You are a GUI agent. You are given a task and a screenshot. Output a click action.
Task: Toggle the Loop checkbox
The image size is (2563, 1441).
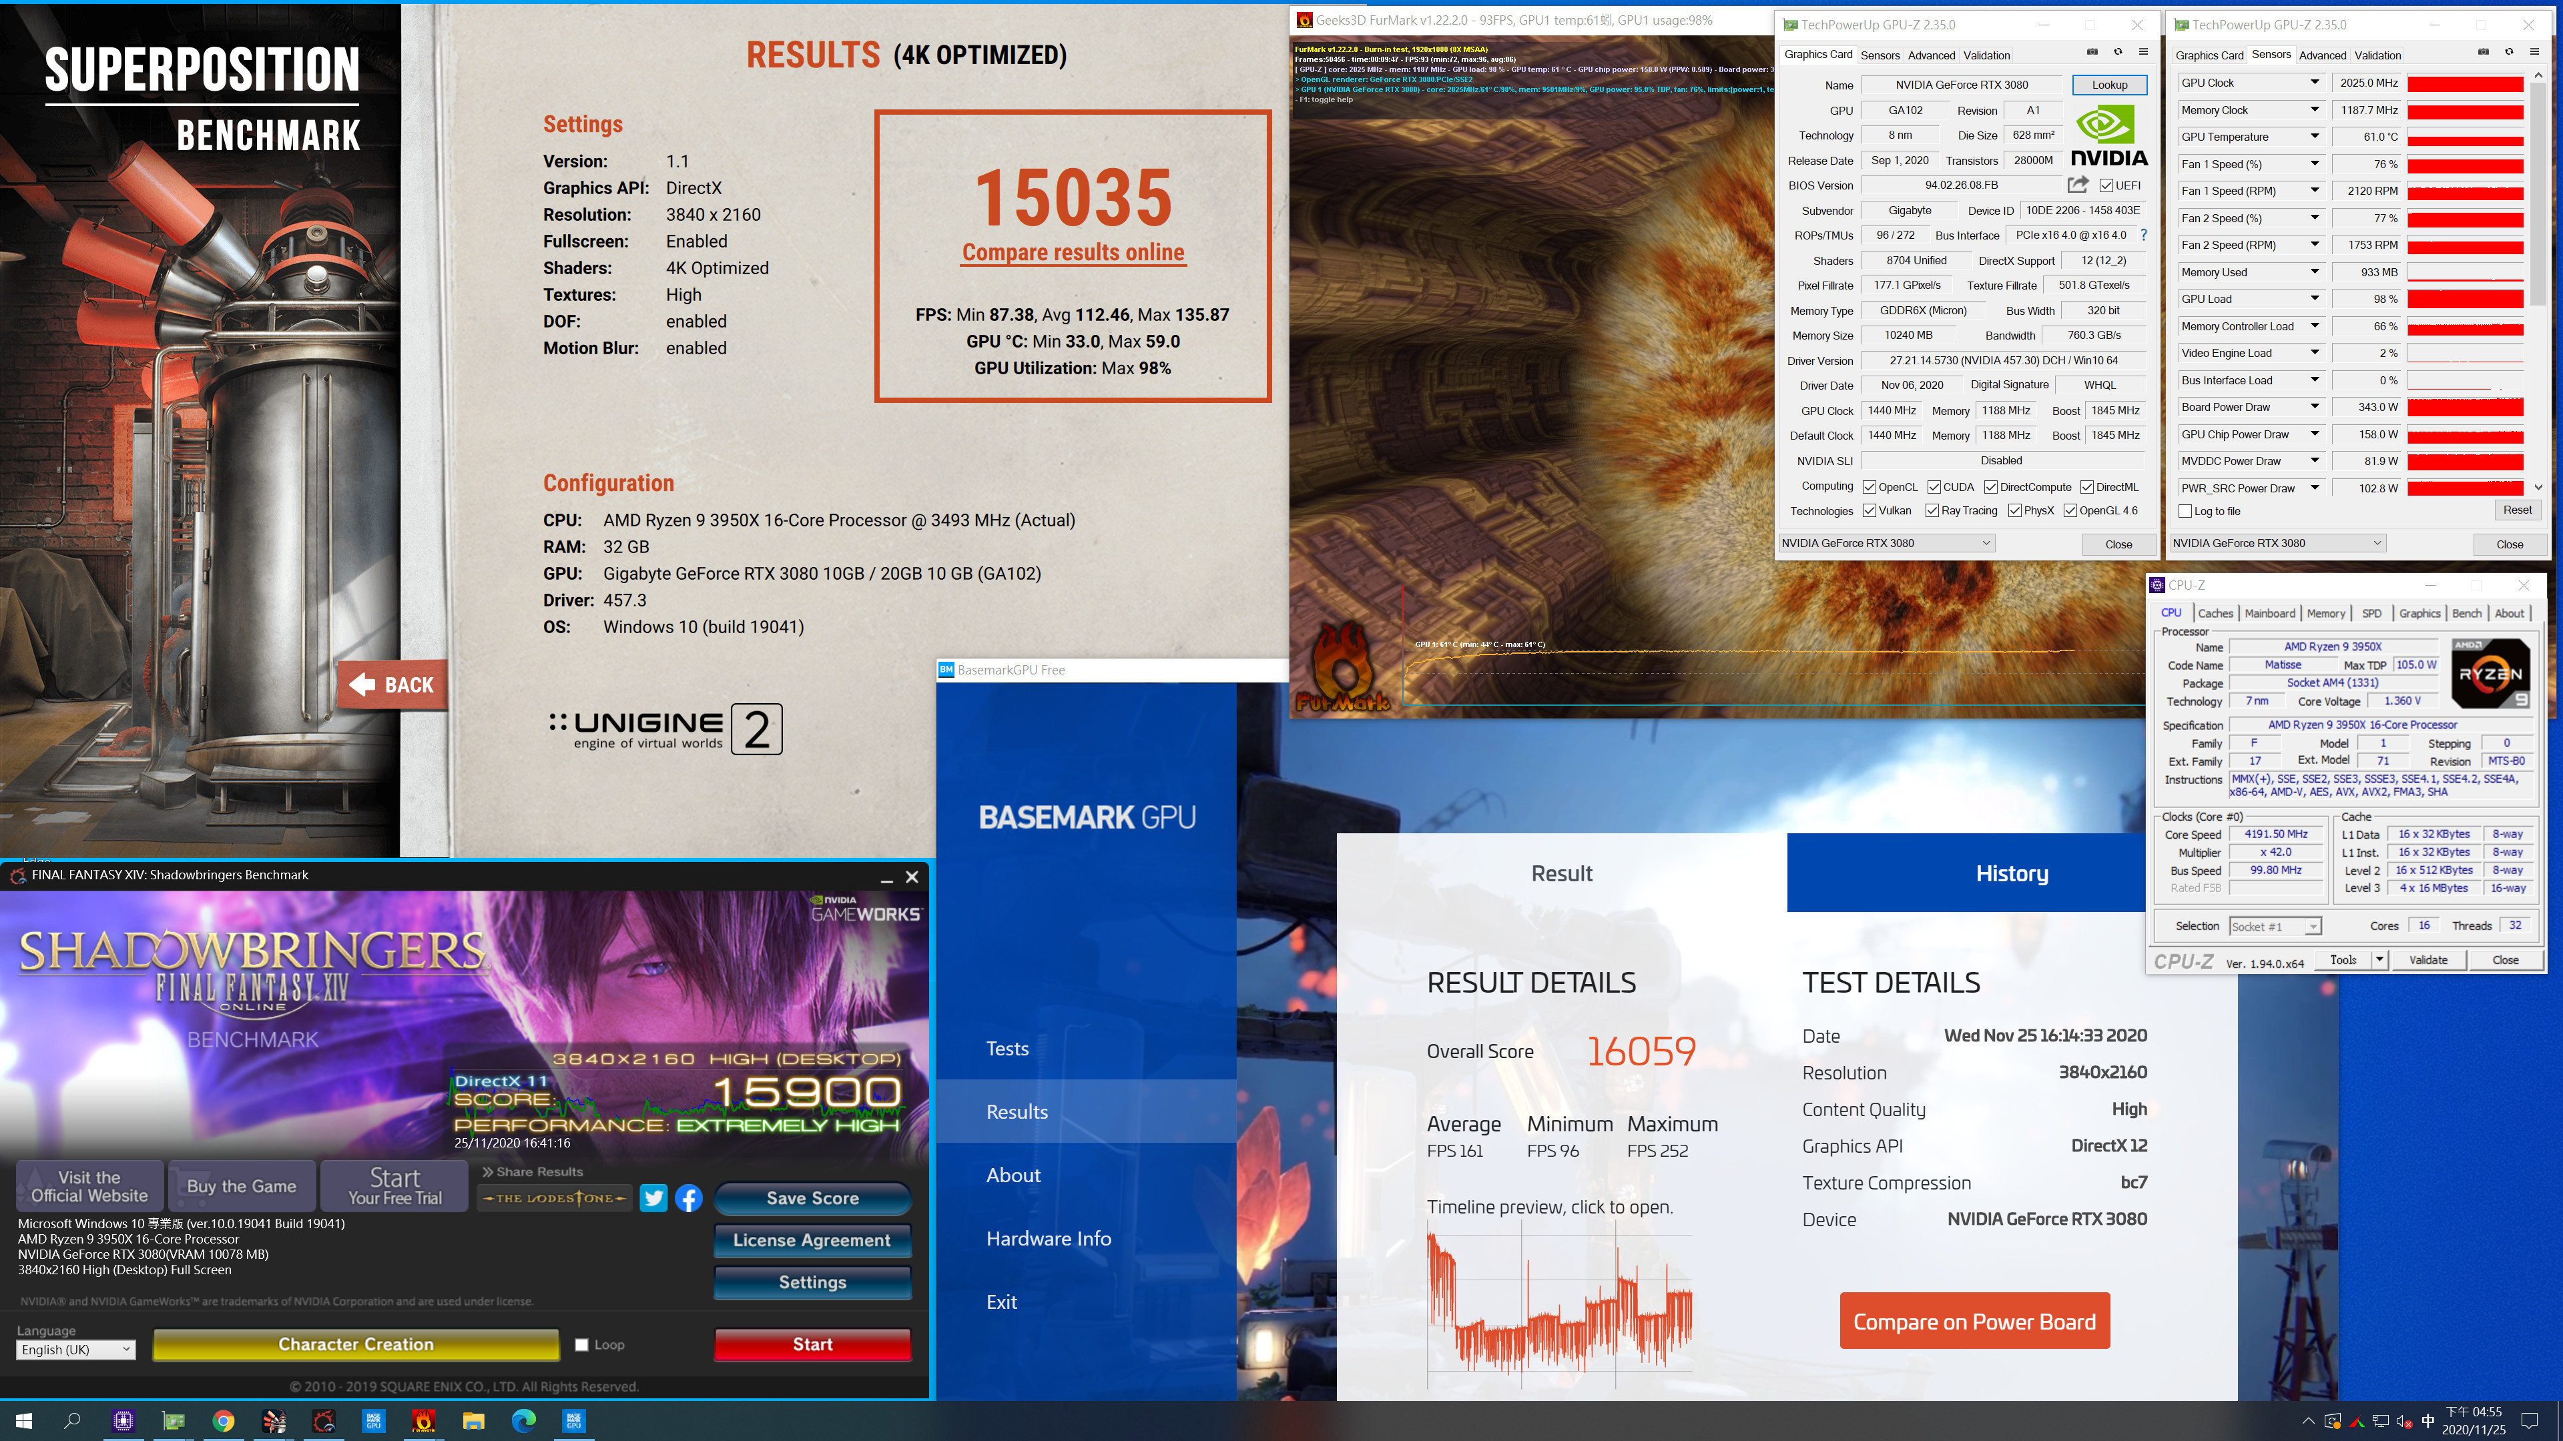[x=582, y=1344]
